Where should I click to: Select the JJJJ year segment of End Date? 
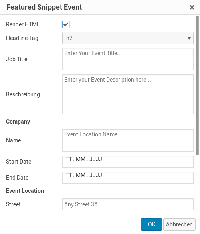(95, 175)
